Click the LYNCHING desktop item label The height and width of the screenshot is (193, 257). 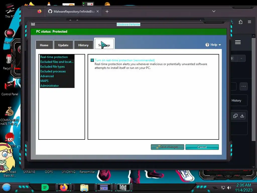69,172
